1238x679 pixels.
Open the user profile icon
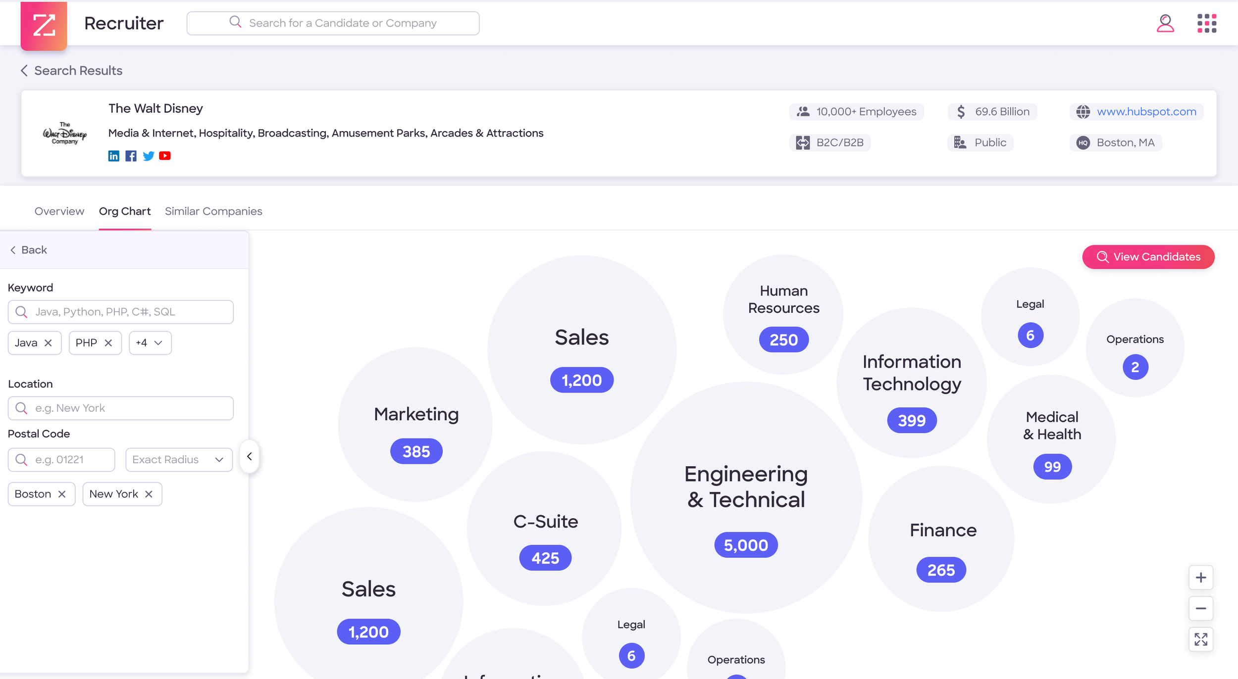click(x=1165, y=23)
